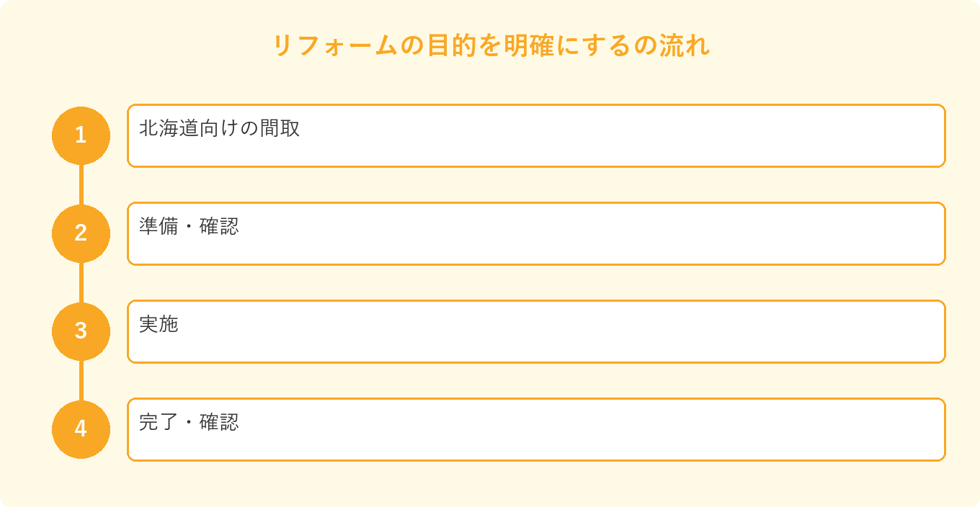The width and height of the screenshot is (980, 507).
Task: Click the title リフォームの目的を明確にするの流れ
Action: click(x=491, y=45)
